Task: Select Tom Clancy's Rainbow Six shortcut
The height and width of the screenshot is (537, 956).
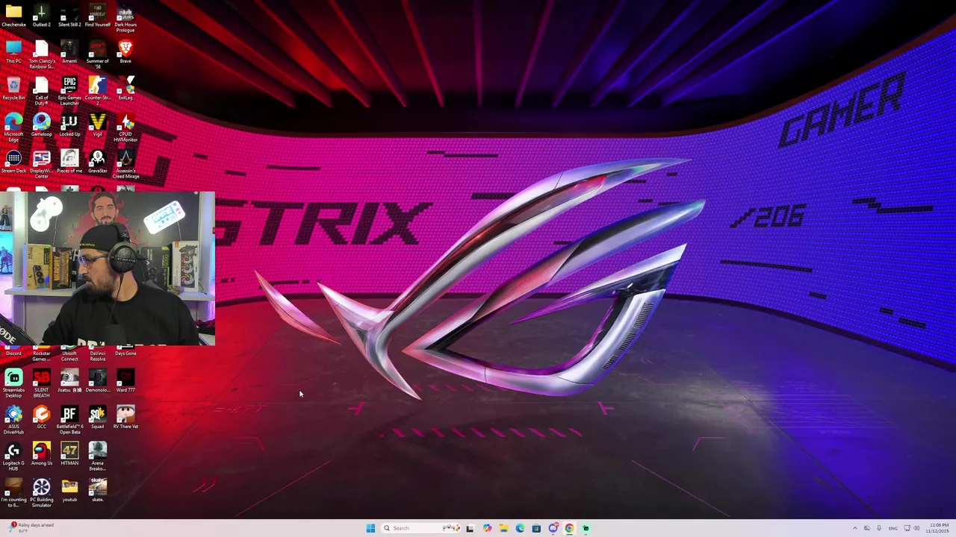Action: coord(41,54)
